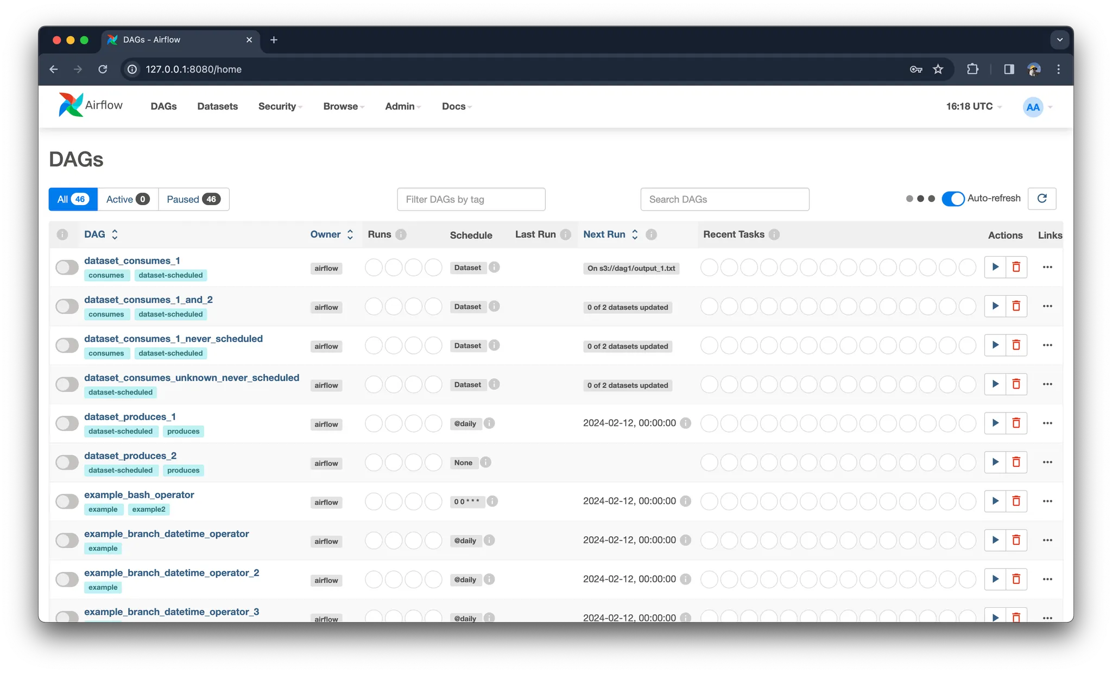Unpause the dataset_consumes_1_and_2 DAG toggle

(x=67, y=306)
